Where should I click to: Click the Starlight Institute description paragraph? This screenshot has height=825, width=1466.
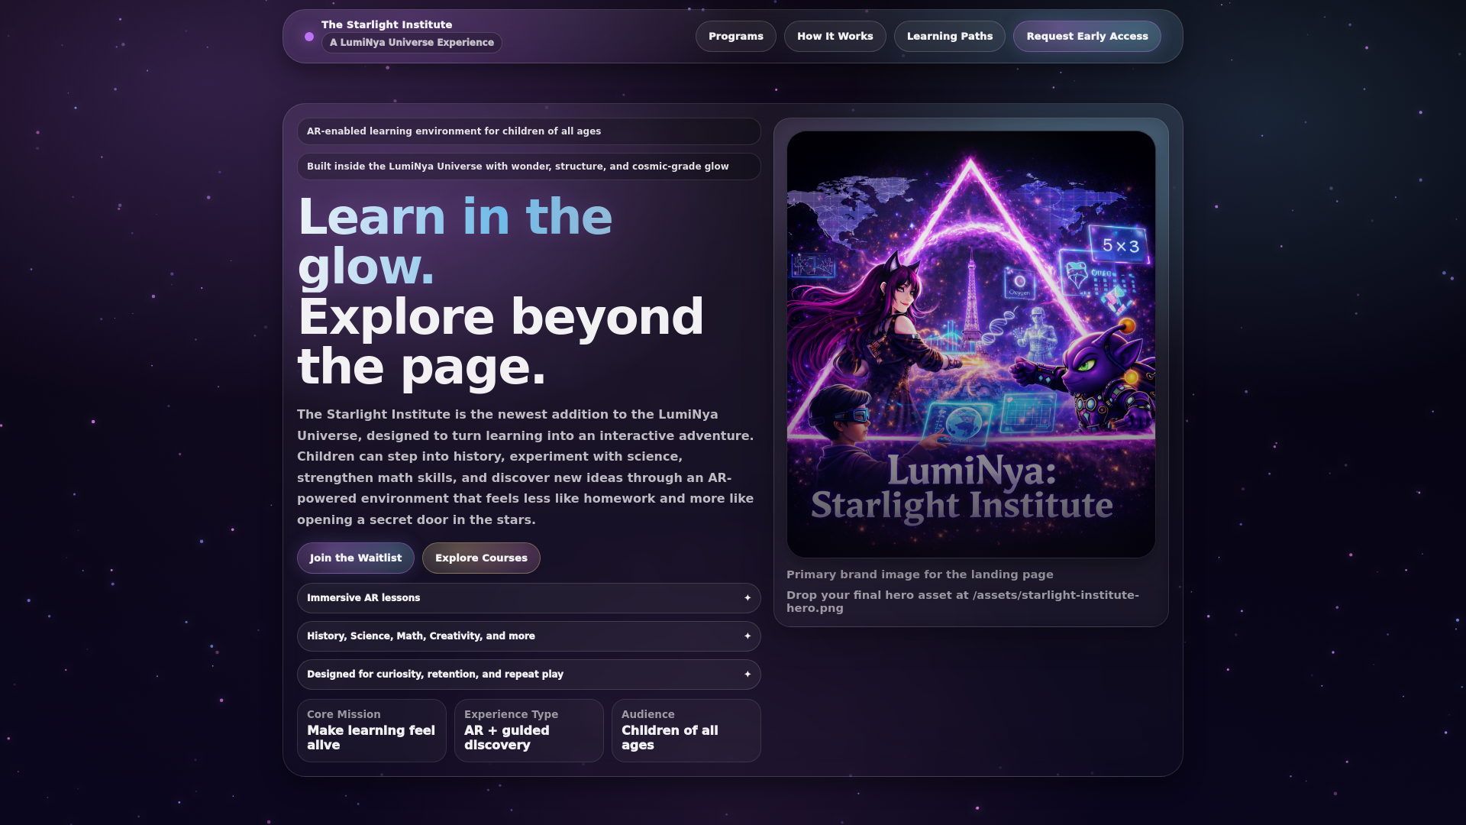pos(525,467)
